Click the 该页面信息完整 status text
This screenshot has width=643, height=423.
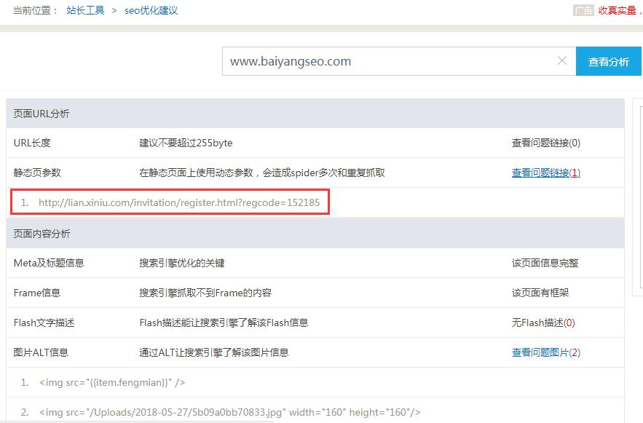[545, 263]
